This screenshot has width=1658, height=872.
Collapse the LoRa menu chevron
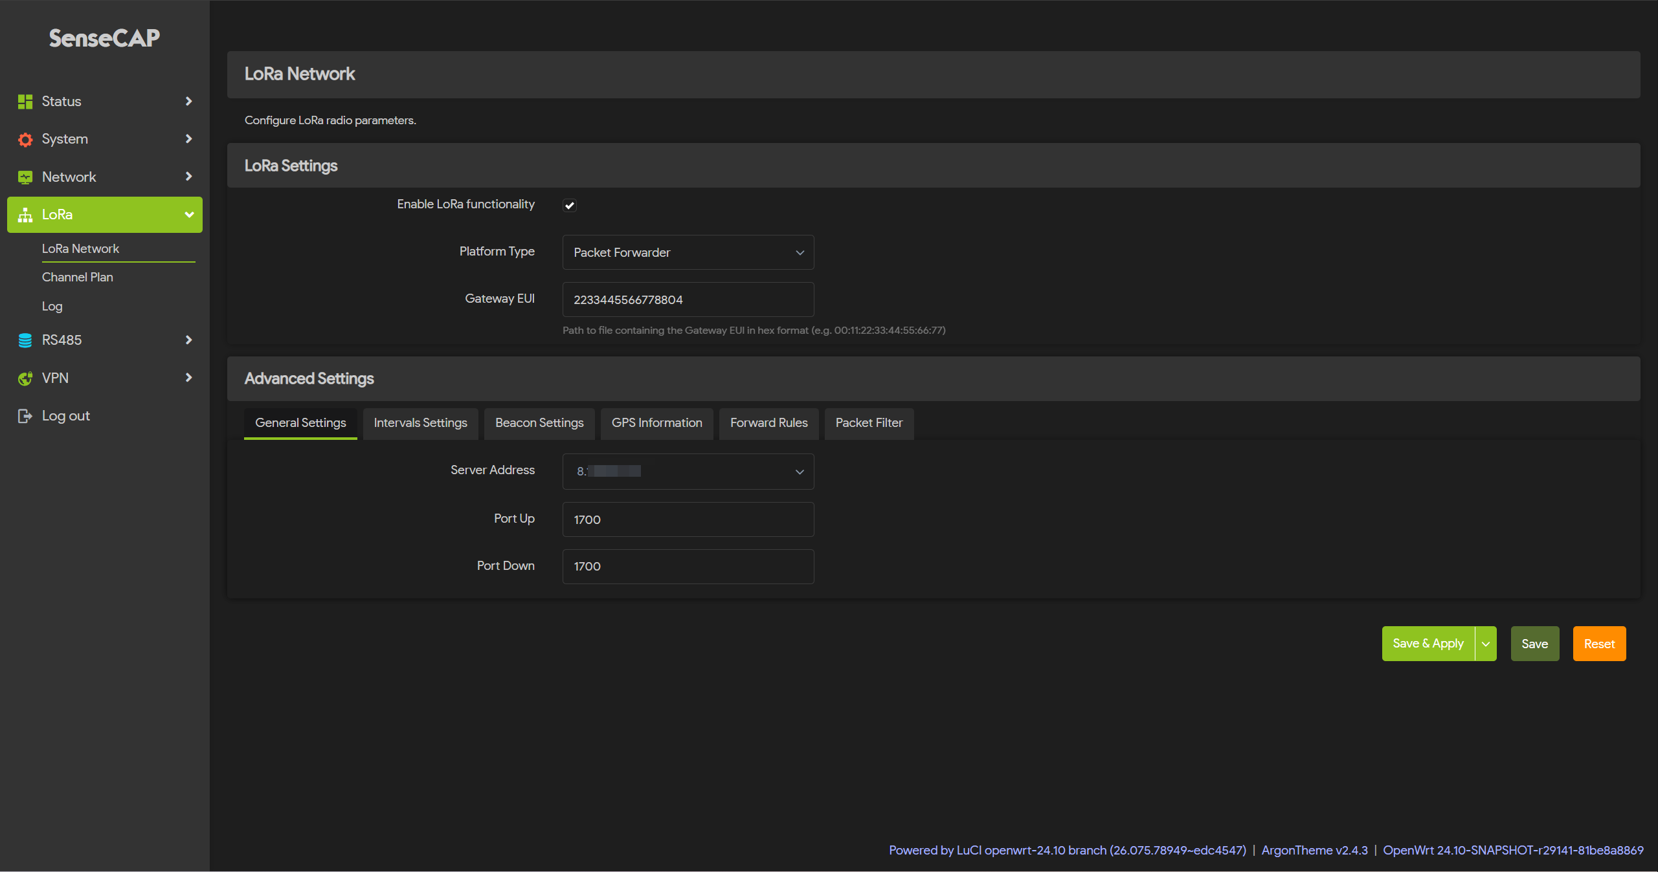click(x=188, y=215)
